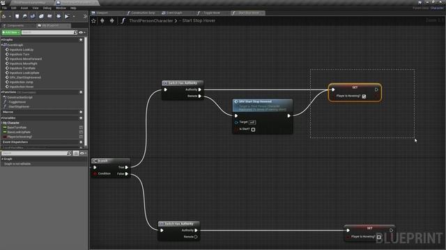This screenshot has width=446, height=250.
Task: Add a new function with plus icon
Action: pyautogui.click(x=81, y=92)
